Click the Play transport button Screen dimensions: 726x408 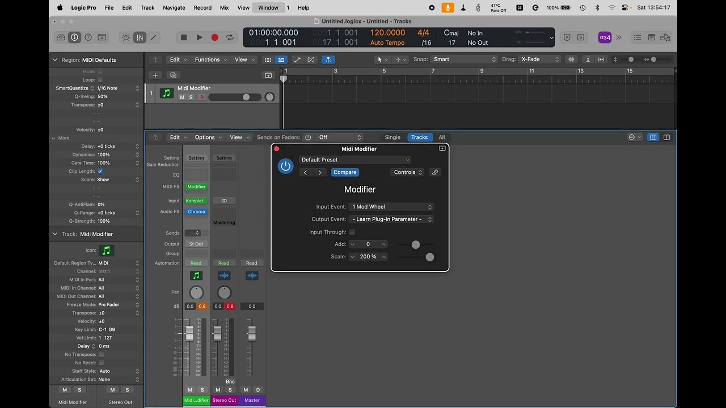pyautogui.click(x=199, y=37)
